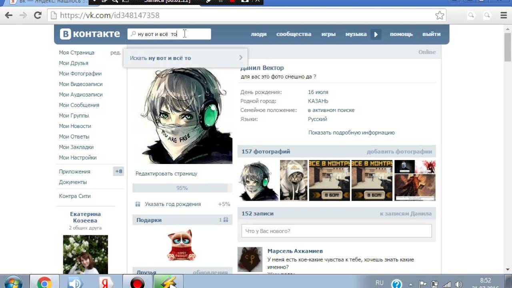Click the browser address bar
The height and width of the screenshot is (288, 512).
click(x=247, y=16)
